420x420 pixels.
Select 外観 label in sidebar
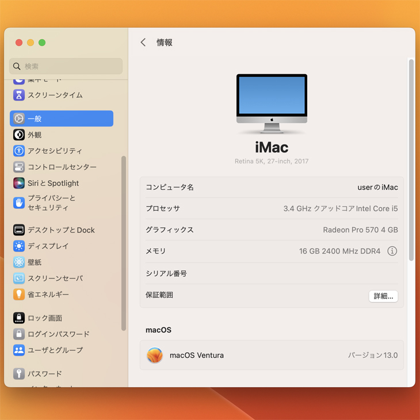pos(35,135)
